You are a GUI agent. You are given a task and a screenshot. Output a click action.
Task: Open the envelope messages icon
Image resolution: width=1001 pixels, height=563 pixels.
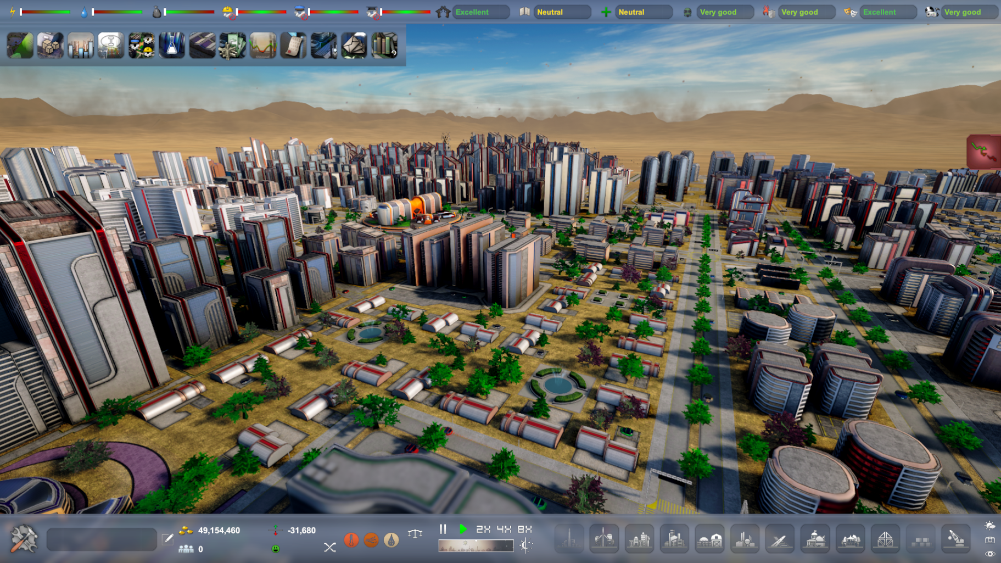pos(354,45)
